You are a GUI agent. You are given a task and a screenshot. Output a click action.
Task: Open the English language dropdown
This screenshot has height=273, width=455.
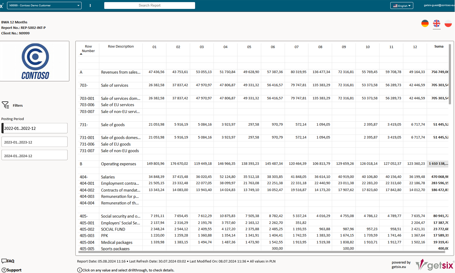(x=401, y=6)
